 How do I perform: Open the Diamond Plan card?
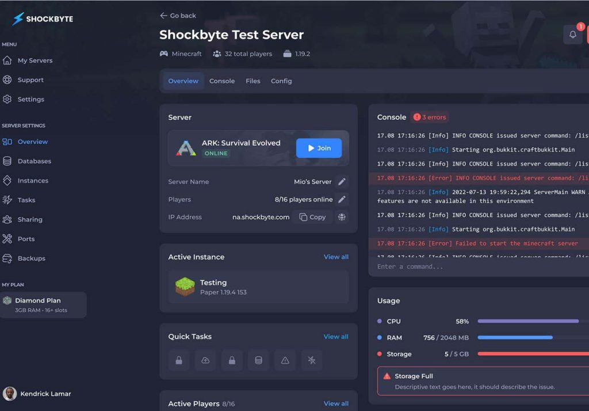43,305
